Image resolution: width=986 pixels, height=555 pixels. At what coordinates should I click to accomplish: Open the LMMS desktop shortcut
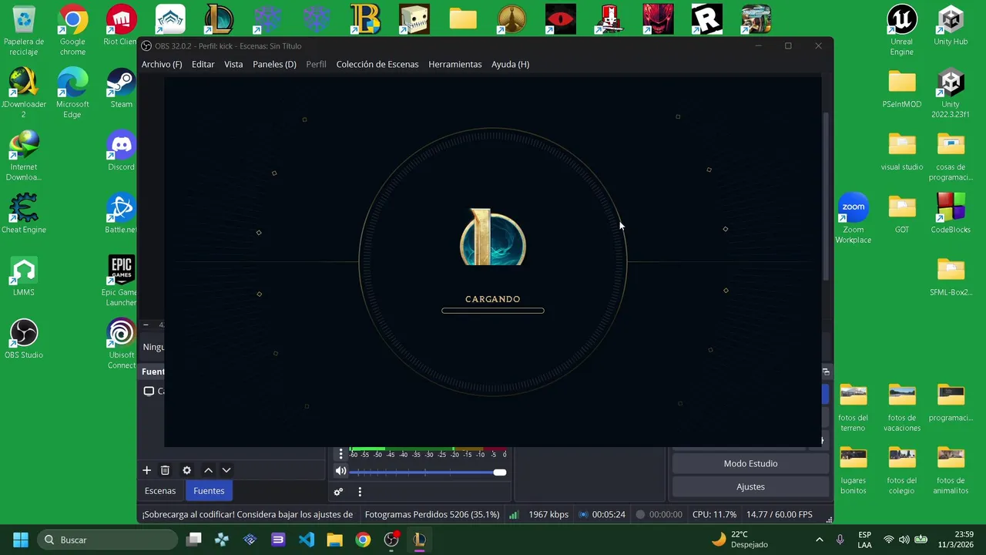[24, 277]
